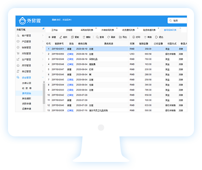
Task: Click the pencil edit toolbar icon
Action: pyautogui.click(x=61, y=37)
